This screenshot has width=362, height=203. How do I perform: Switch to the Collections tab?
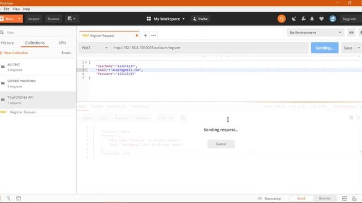point(35,43)
